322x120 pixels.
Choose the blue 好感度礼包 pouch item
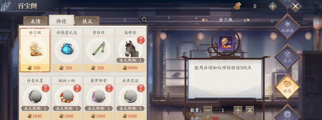coord(67,50)
